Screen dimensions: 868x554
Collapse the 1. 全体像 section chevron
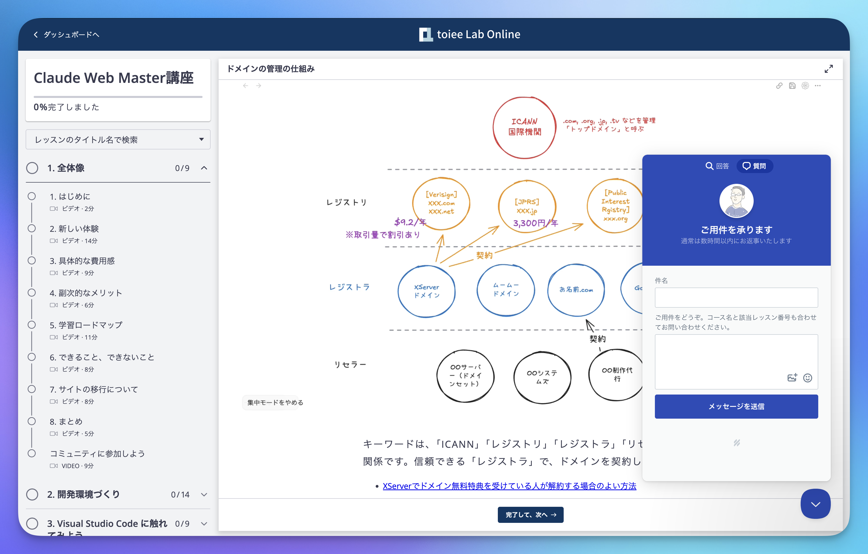(204, 168)
